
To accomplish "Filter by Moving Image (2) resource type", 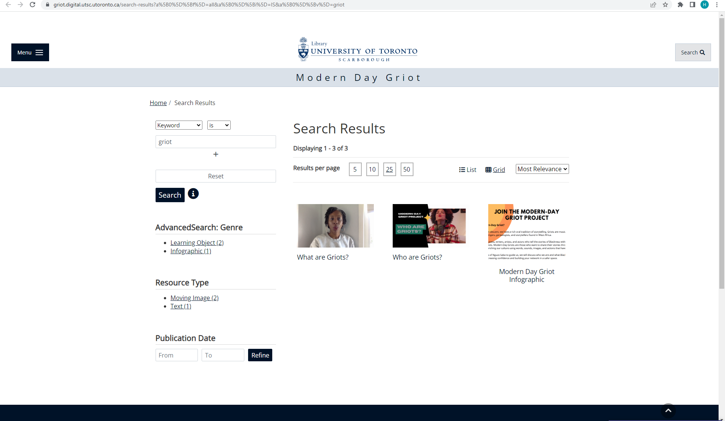I will (x=194, y=298).
